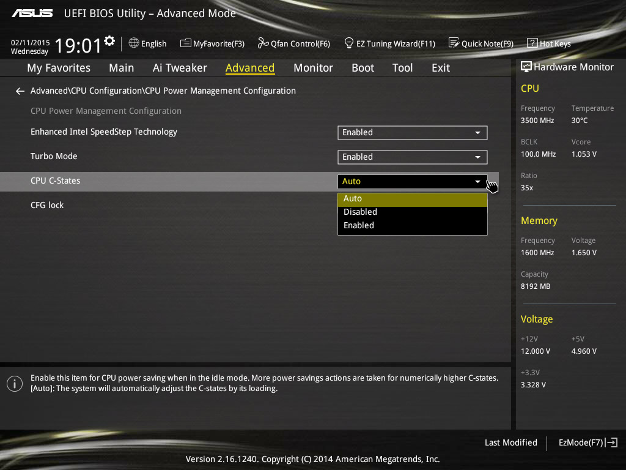Open the Turbo Mode dropdown

(413, 157)
